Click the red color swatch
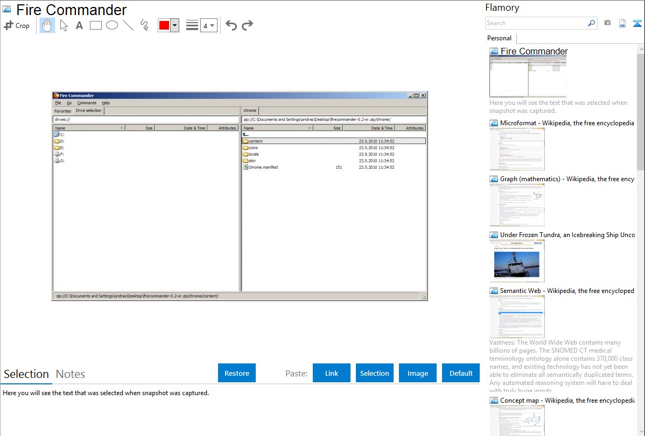The height and width of the screenshot is (436, 645). click(x=164, y=25)
